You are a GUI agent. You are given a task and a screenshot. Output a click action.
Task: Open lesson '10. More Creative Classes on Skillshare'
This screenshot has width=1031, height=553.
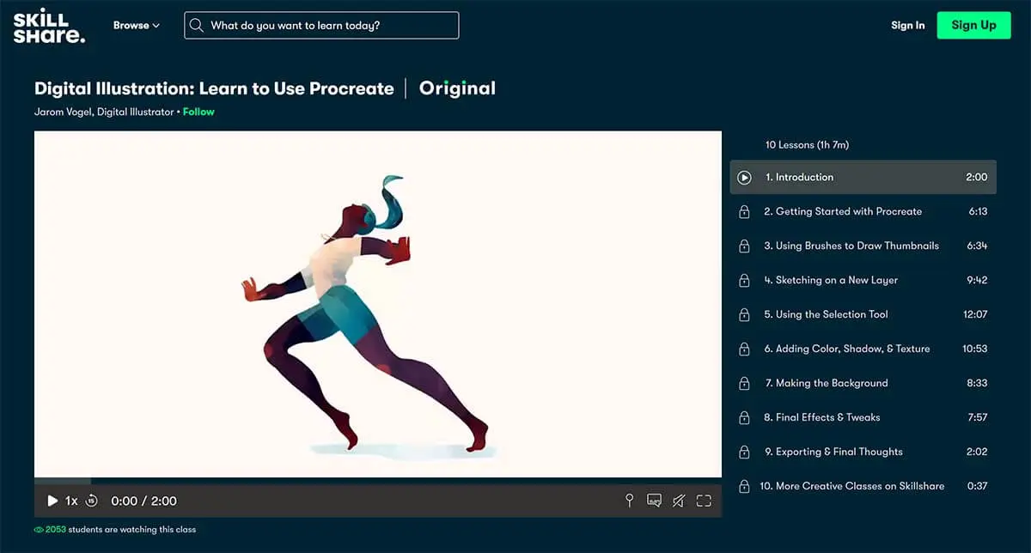tap(863, 486)
